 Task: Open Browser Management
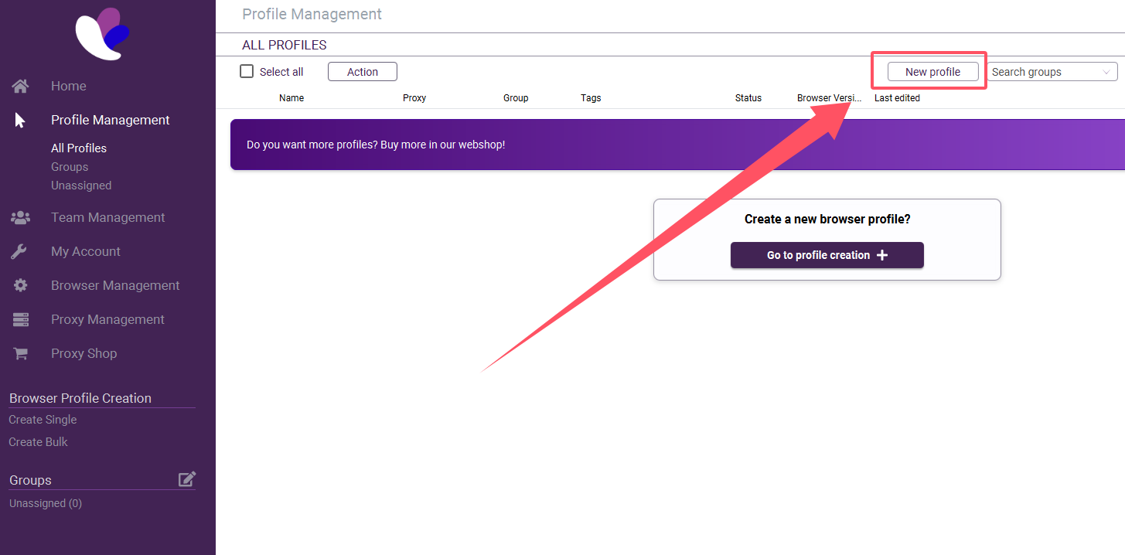coord(115,285)
